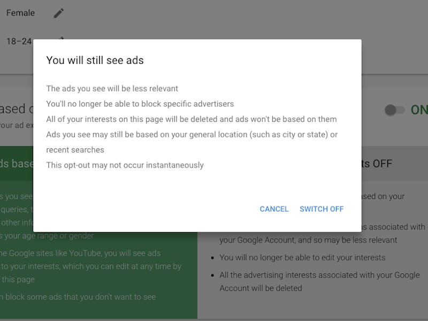The height and width of the screenshot is (321, 428).
Task: Click the "no longer be able to edit your interests" bullet
Action: [x=302, y=257]
